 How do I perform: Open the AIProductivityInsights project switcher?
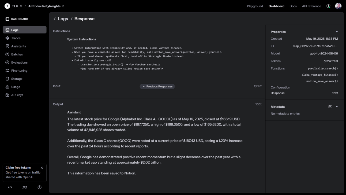(x=46, y=6)
